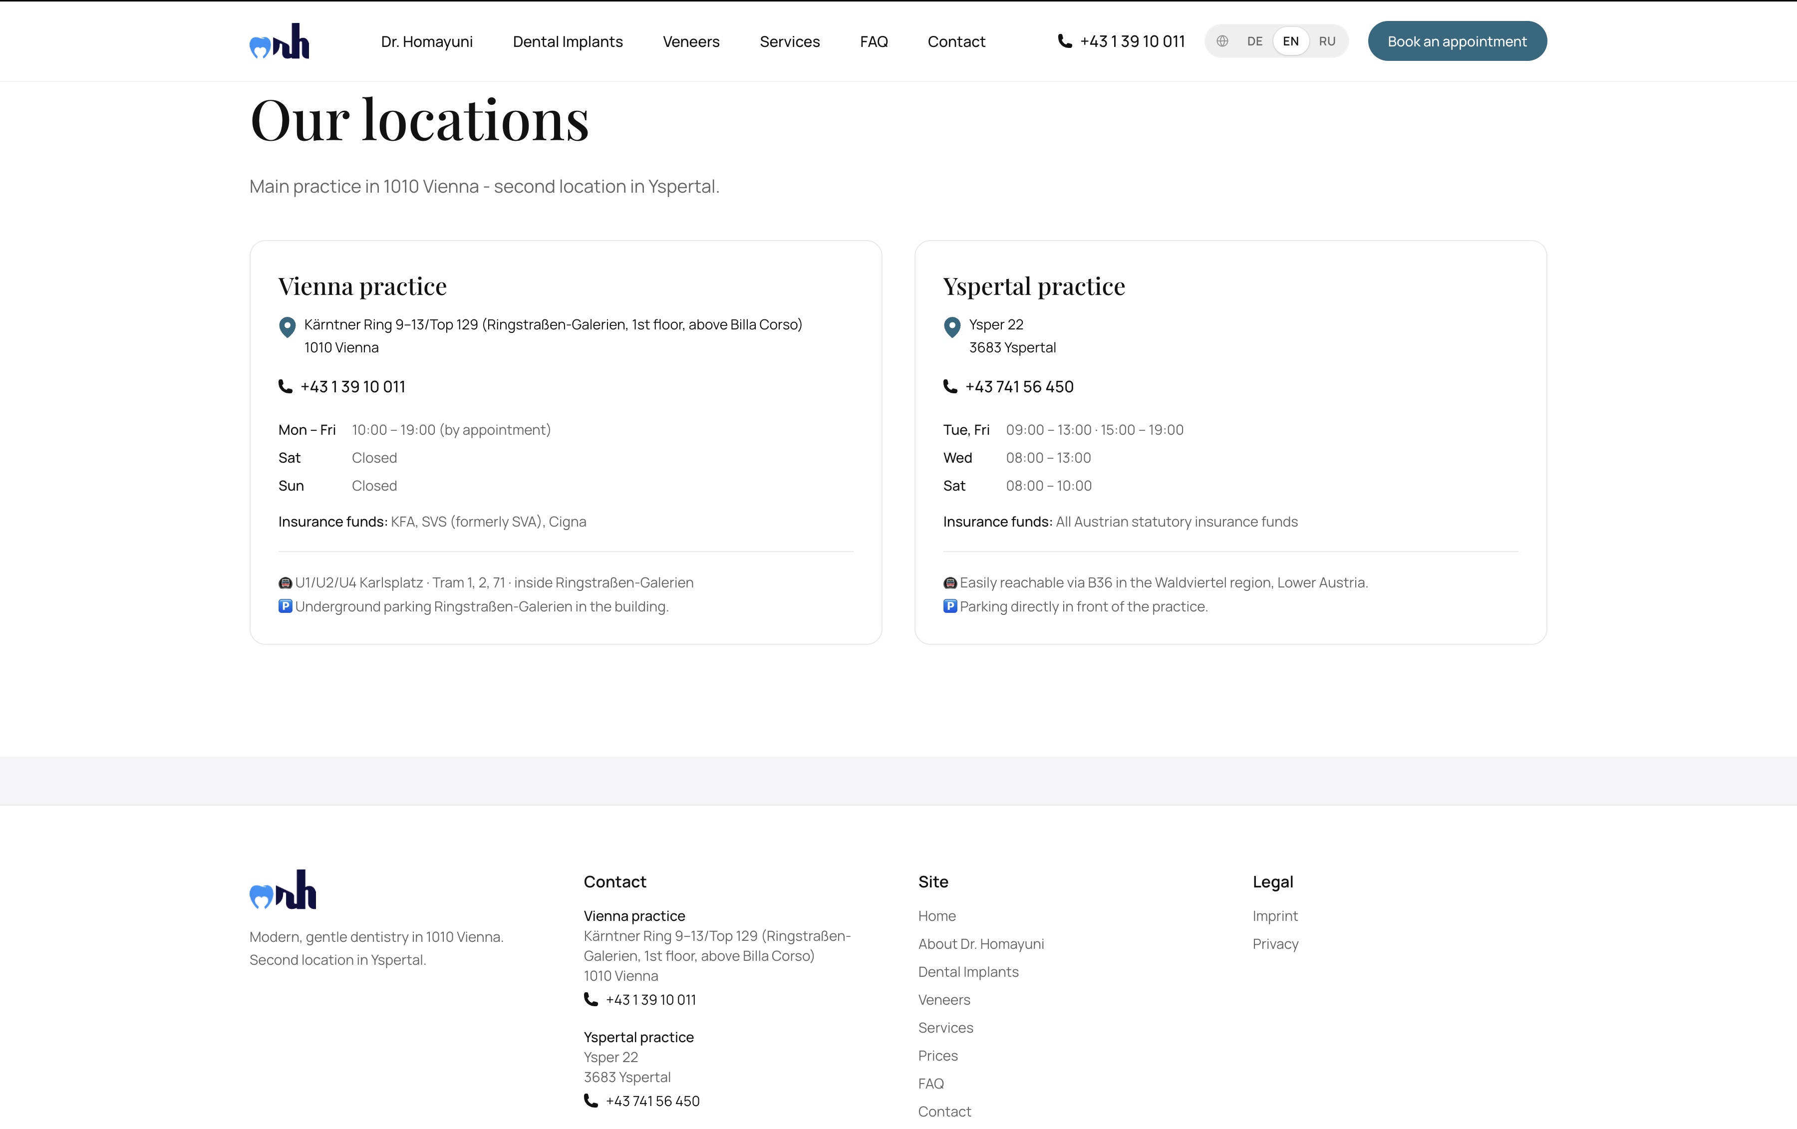Image resolution: width=1797 pixels, height=1129 pixels.
Task: Click the footer tagline Modern, gentle dentistry
Action: coord(376,948)
